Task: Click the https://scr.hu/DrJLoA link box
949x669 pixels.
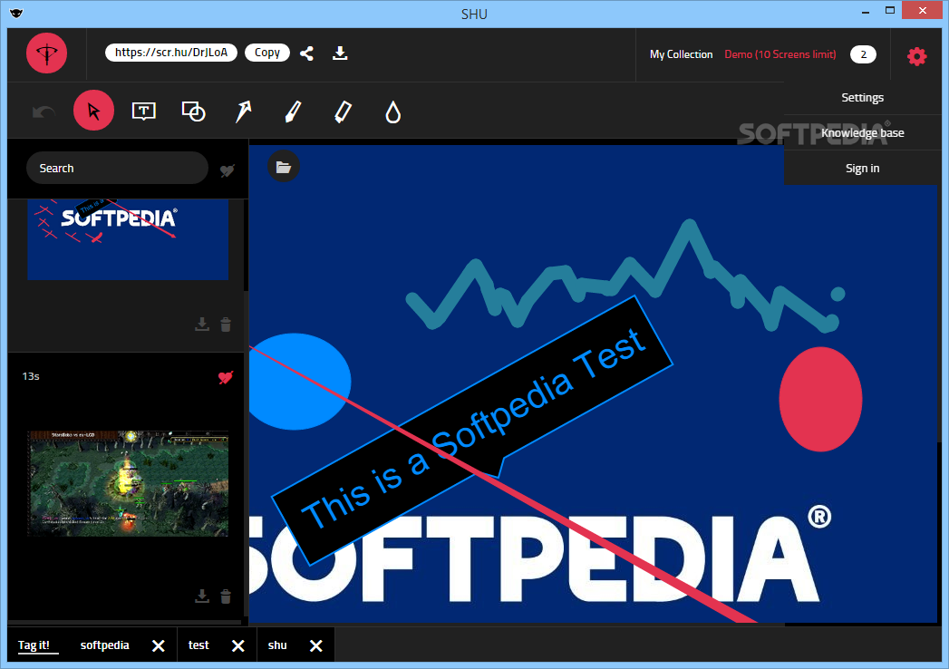Action: click(171, 53)
